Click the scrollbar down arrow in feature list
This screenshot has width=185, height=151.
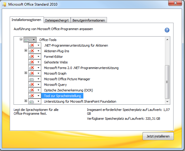167,101
